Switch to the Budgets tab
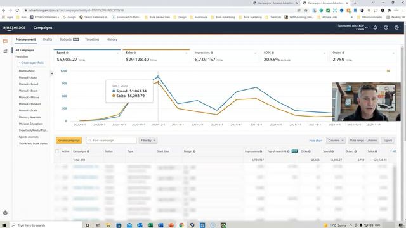 coord(69,39)
